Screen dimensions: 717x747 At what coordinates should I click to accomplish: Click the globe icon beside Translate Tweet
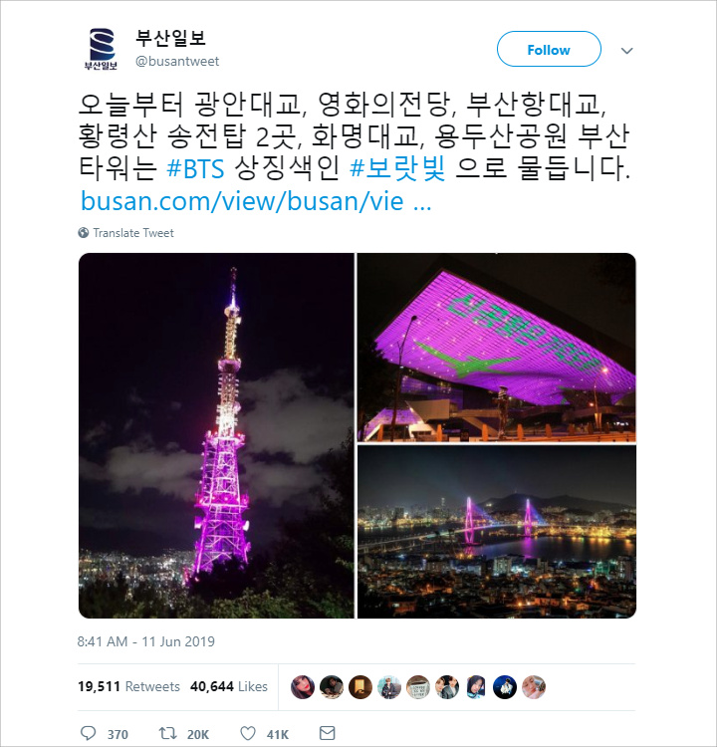pyautogui.click(x=84, y=232)
